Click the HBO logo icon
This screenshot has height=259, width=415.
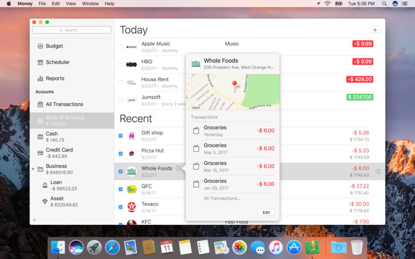click(132, 64)
